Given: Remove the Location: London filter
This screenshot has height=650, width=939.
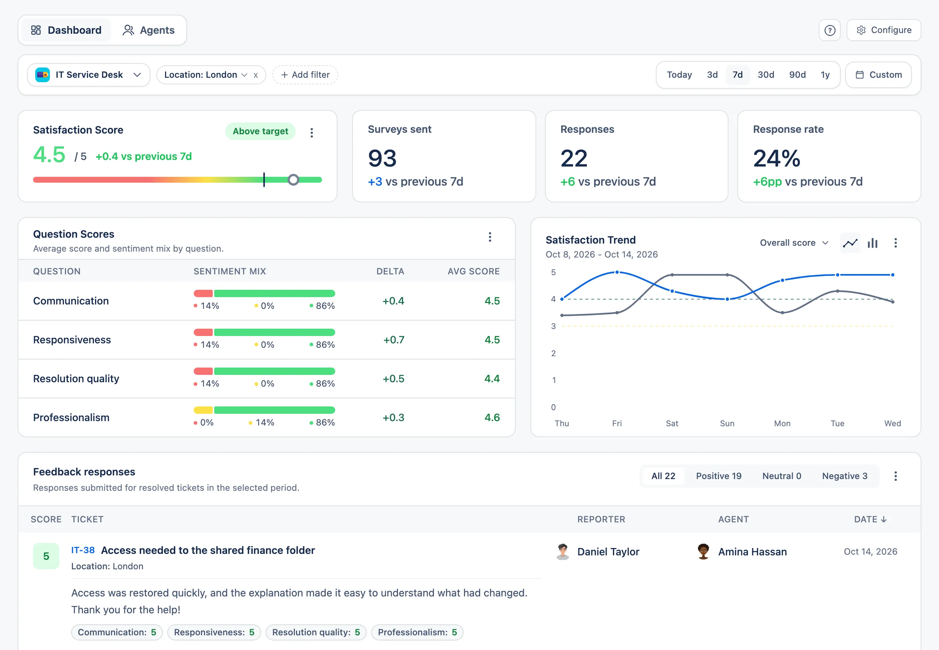Looking at the screenshot, I should [256, 75].
